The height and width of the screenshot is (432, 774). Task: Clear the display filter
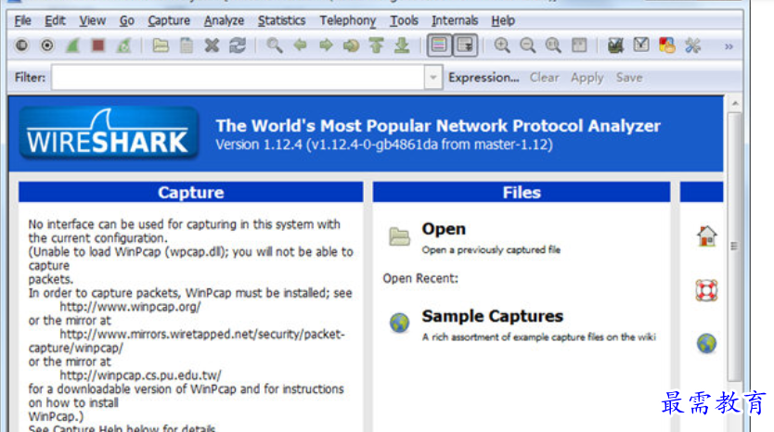click(x=545, y=78)
